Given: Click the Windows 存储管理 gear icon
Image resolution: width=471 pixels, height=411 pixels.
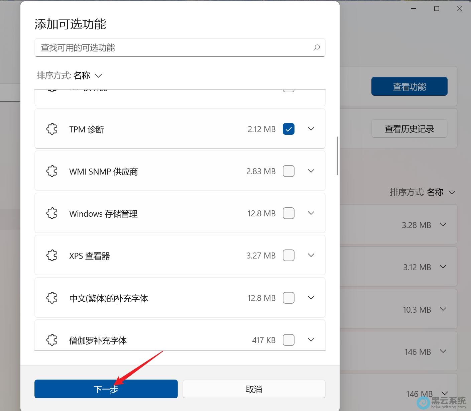Looking at the screenshot, I should point(52,213).
